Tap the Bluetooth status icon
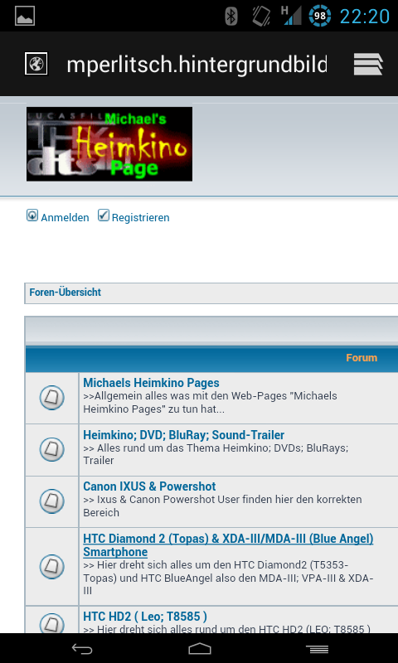 coord(231,16)
